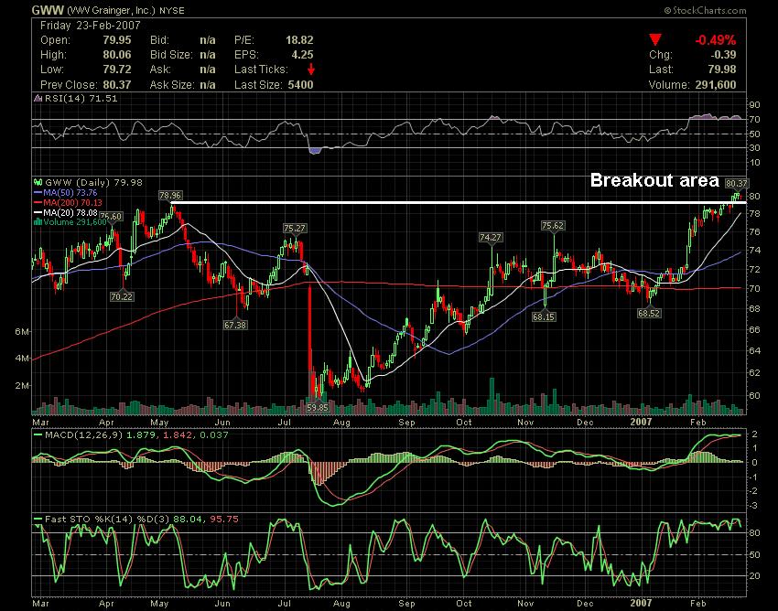Click the High value "80.06"

point(117,55)
